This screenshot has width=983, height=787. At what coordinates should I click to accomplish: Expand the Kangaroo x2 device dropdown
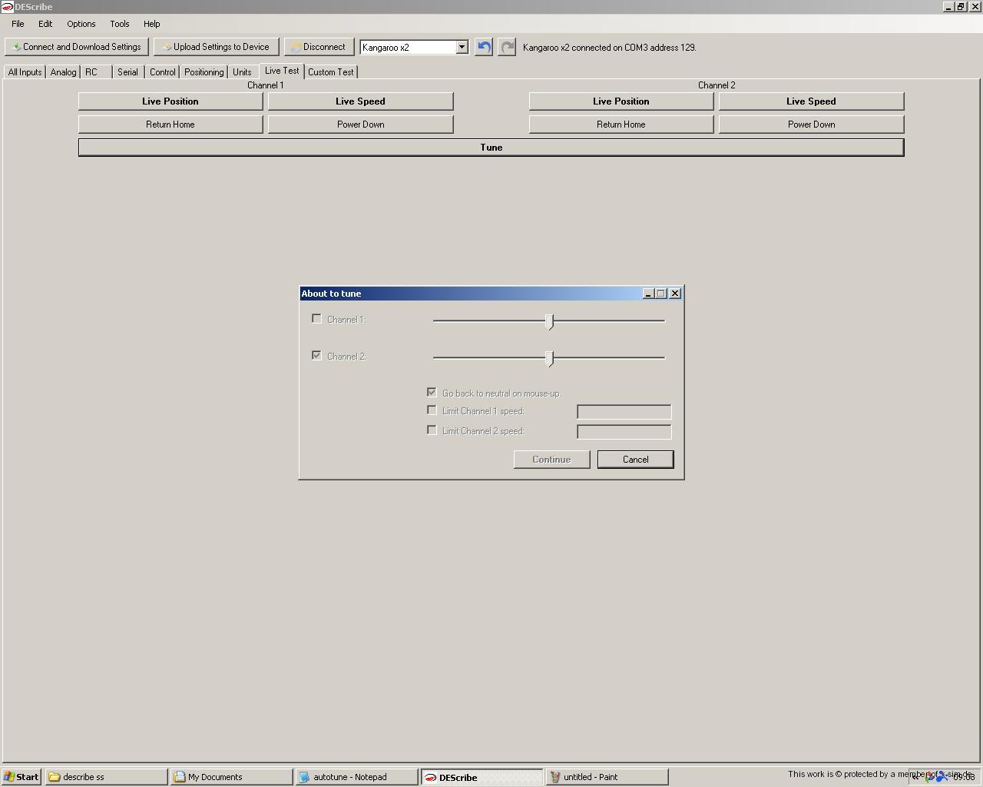(x=462, y=47)
